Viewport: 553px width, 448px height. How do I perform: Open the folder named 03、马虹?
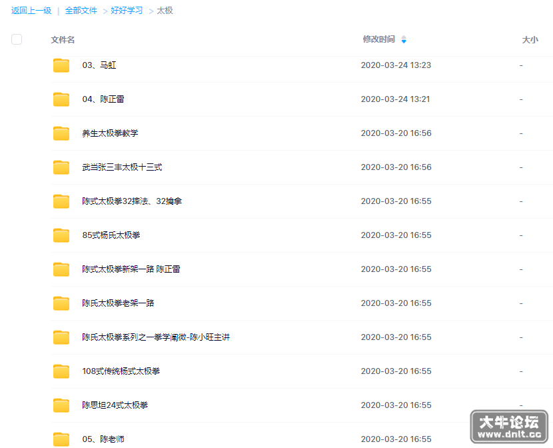[99, 65]
